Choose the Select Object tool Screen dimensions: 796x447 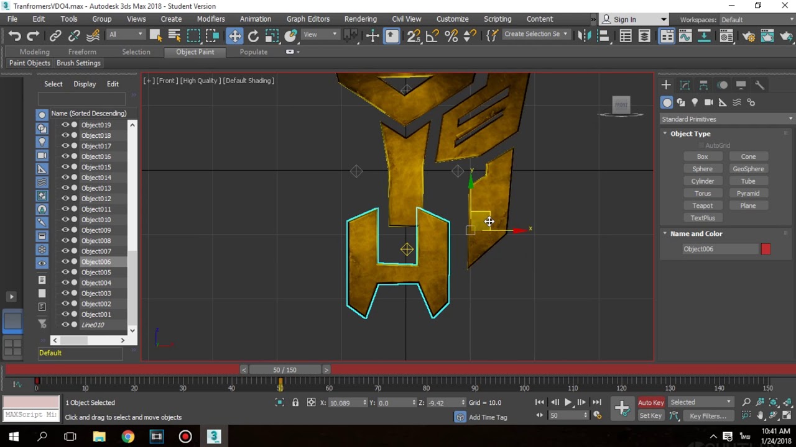tap(155, 36)
